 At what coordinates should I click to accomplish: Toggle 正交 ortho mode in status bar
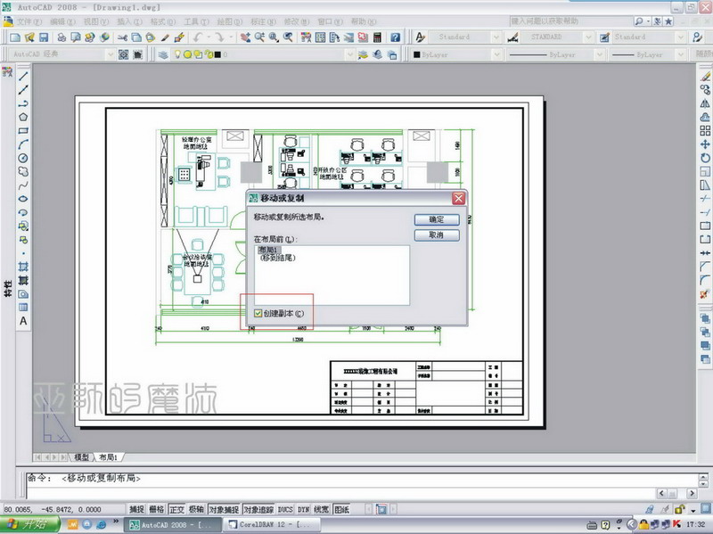(176, 509)
